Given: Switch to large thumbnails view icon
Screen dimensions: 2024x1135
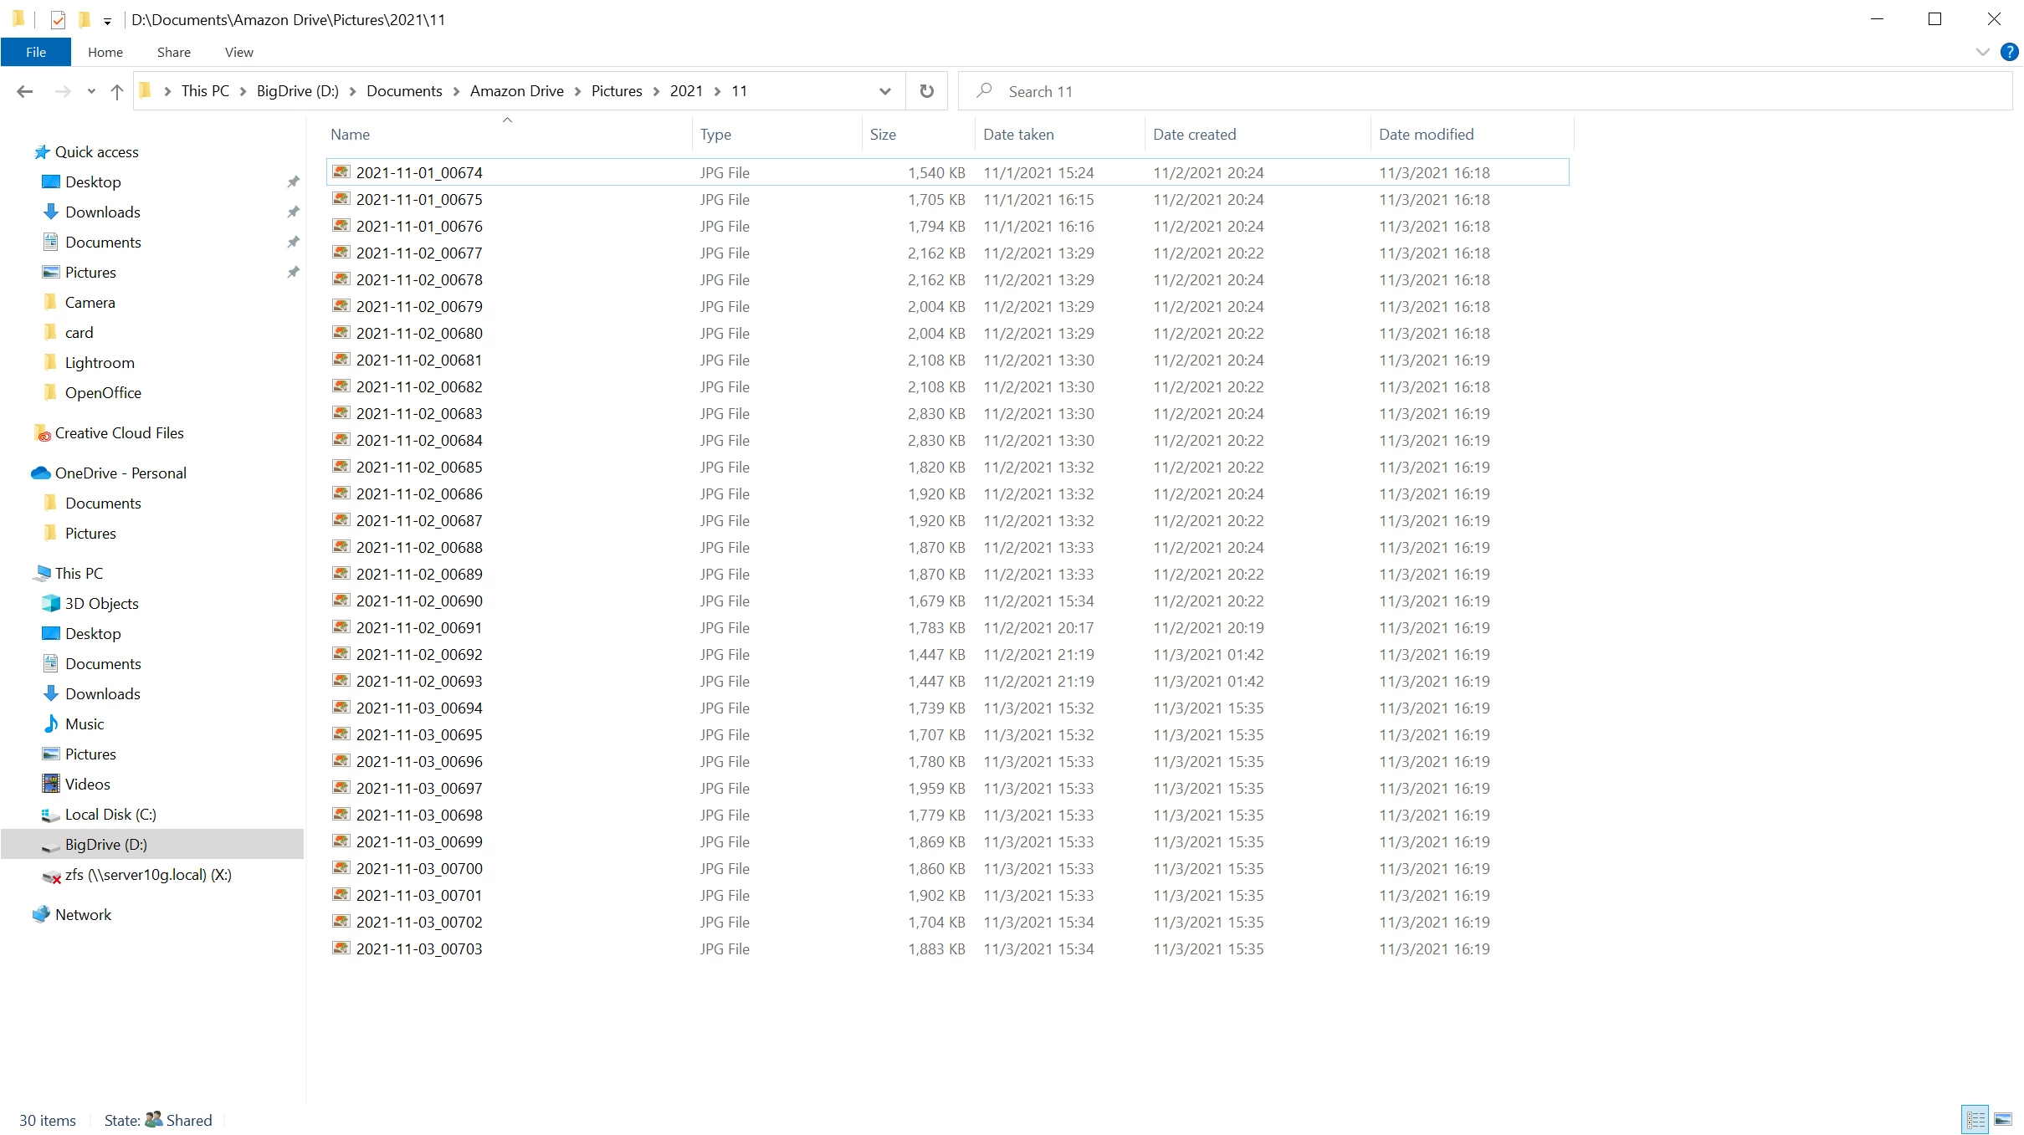Looking at the screenshot, I should point(2003,1119).
